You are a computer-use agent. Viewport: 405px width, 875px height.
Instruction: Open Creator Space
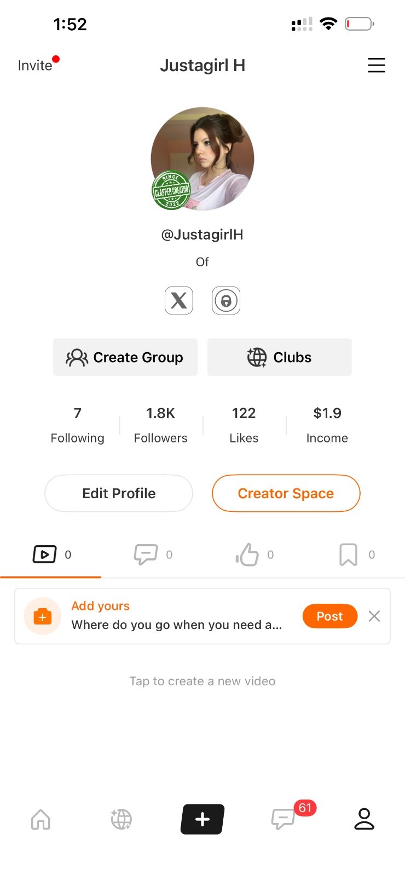[286, 493]
